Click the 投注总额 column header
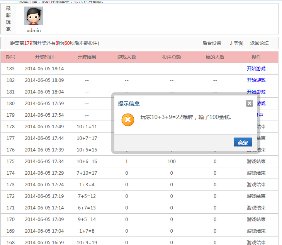 click(172, 57)
